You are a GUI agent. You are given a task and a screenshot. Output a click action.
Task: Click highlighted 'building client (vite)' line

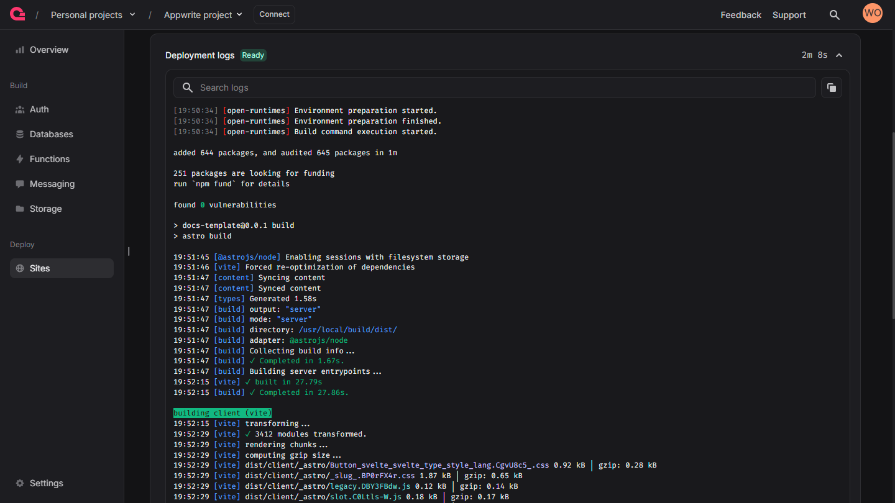(x=223, y=413)
